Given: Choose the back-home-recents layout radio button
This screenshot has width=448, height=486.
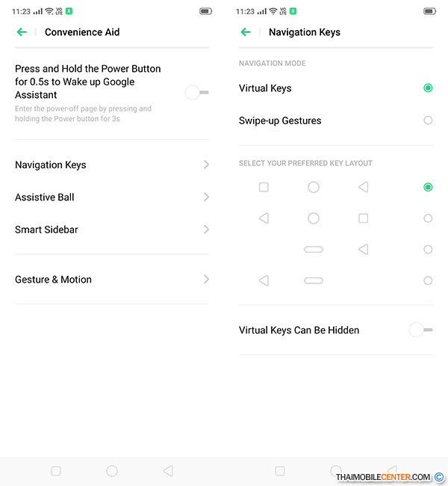Looking at the screenshot, I should [x=428, y=218].
